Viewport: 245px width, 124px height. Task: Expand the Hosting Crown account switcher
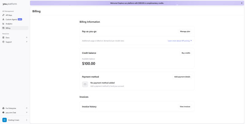coord(27,120)
